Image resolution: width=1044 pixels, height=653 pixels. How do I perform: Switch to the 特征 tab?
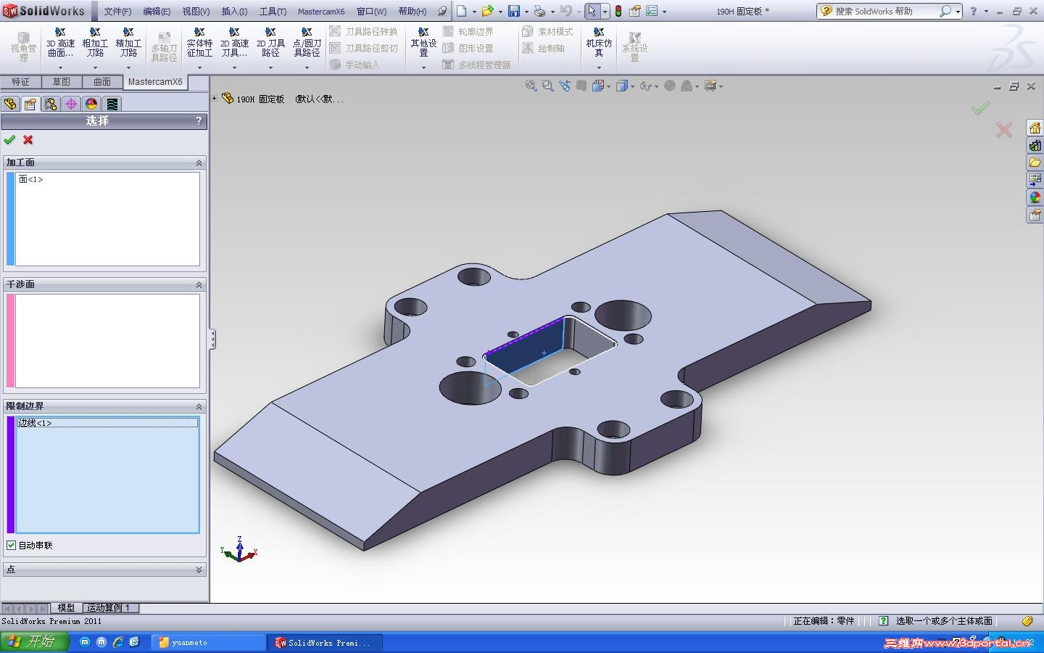coord(21,82)
